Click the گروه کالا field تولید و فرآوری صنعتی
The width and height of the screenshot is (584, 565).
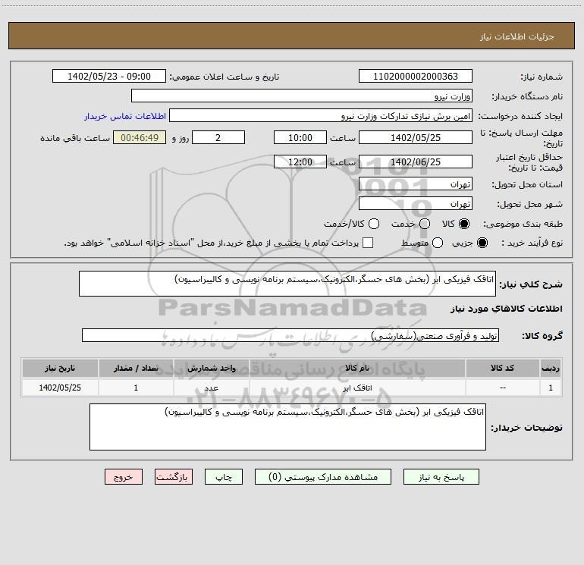coord(290,335)
